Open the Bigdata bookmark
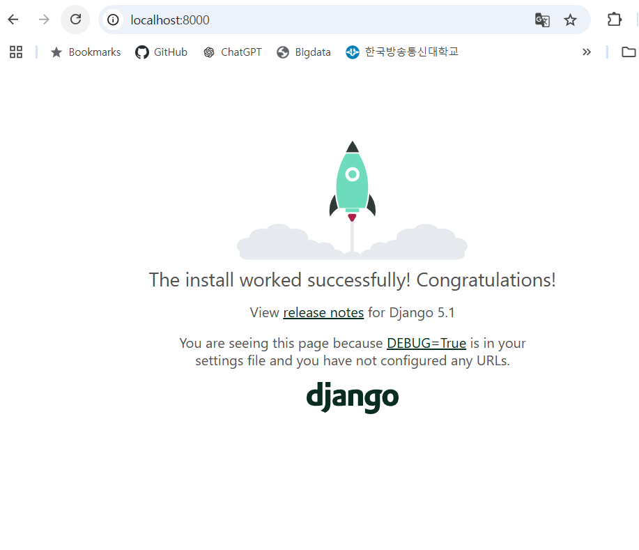This screenshot has width=639, height=550. [x=304, y=52]
